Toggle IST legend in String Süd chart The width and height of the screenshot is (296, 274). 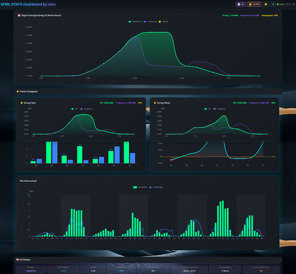[74, 109]
